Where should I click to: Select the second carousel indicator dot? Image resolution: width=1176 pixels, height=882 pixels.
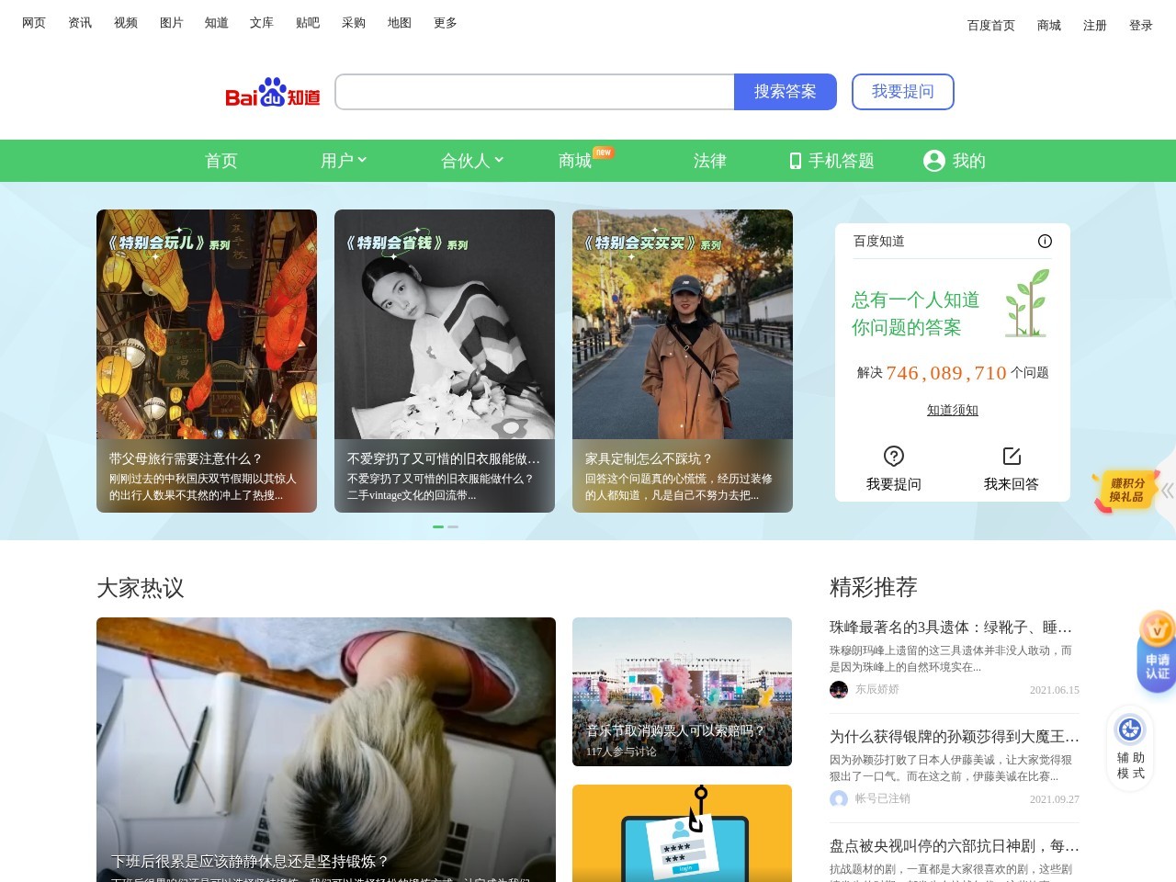click(453, 526)
